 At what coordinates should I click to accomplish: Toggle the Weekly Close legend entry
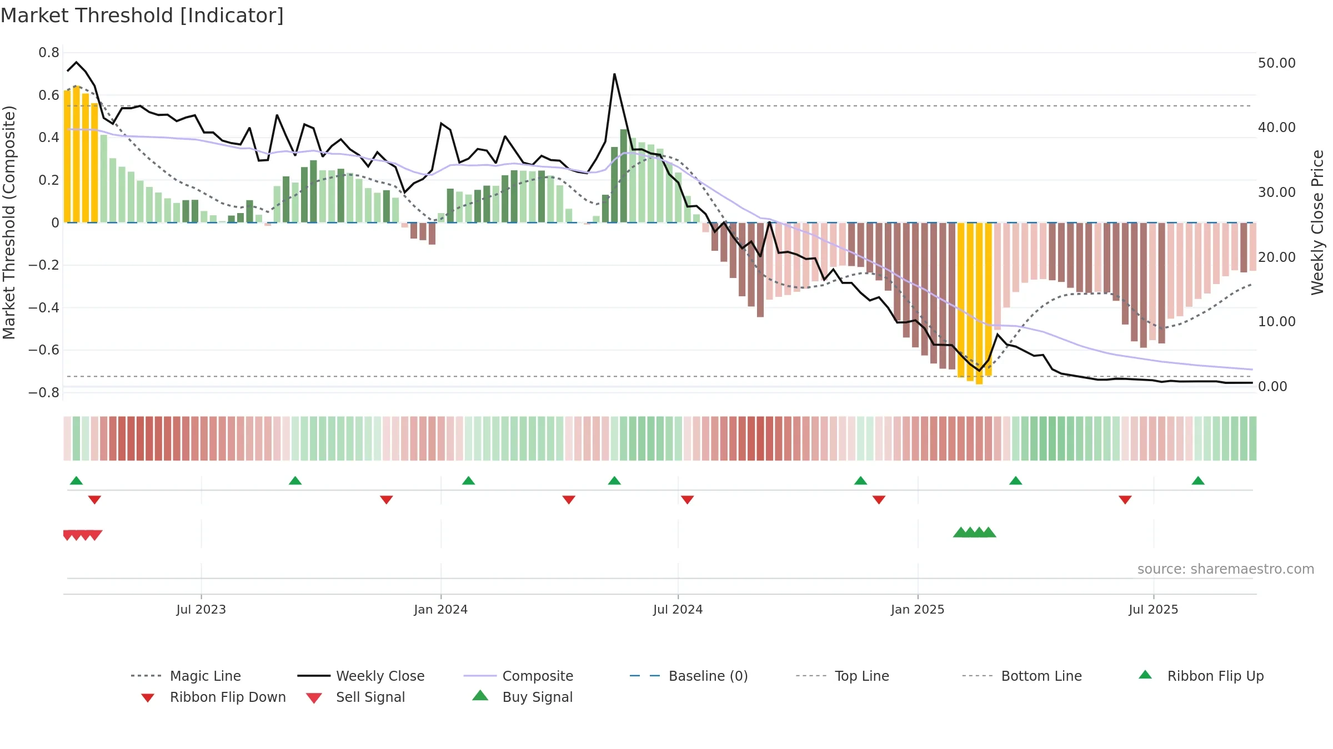361,676
